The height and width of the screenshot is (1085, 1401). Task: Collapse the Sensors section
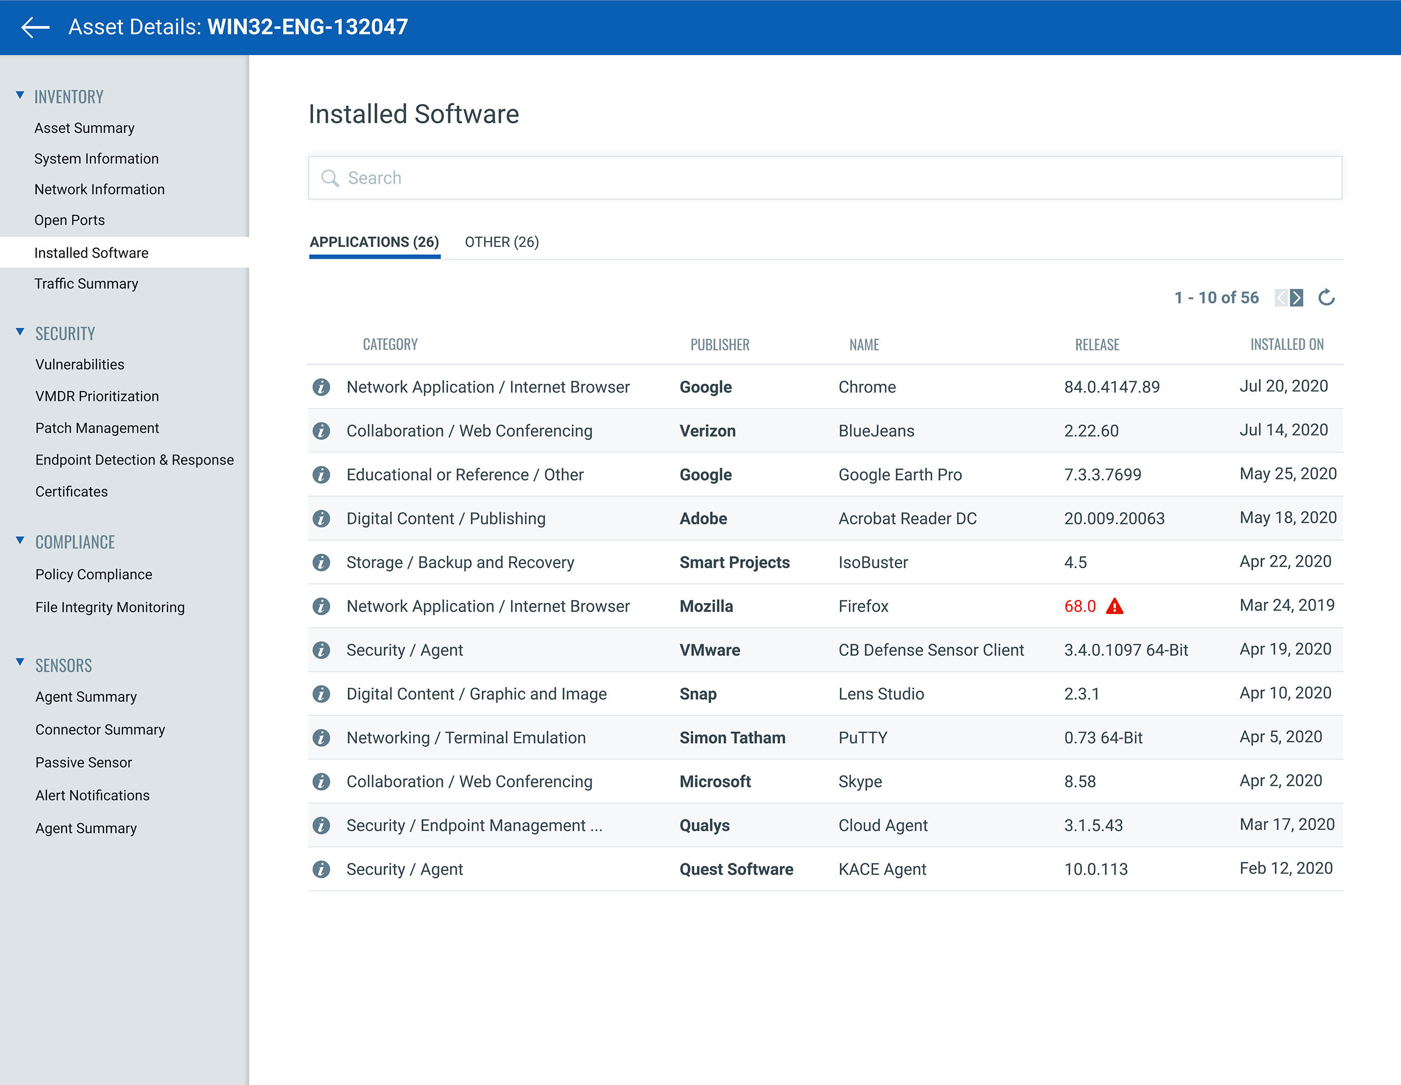[21, 662]
